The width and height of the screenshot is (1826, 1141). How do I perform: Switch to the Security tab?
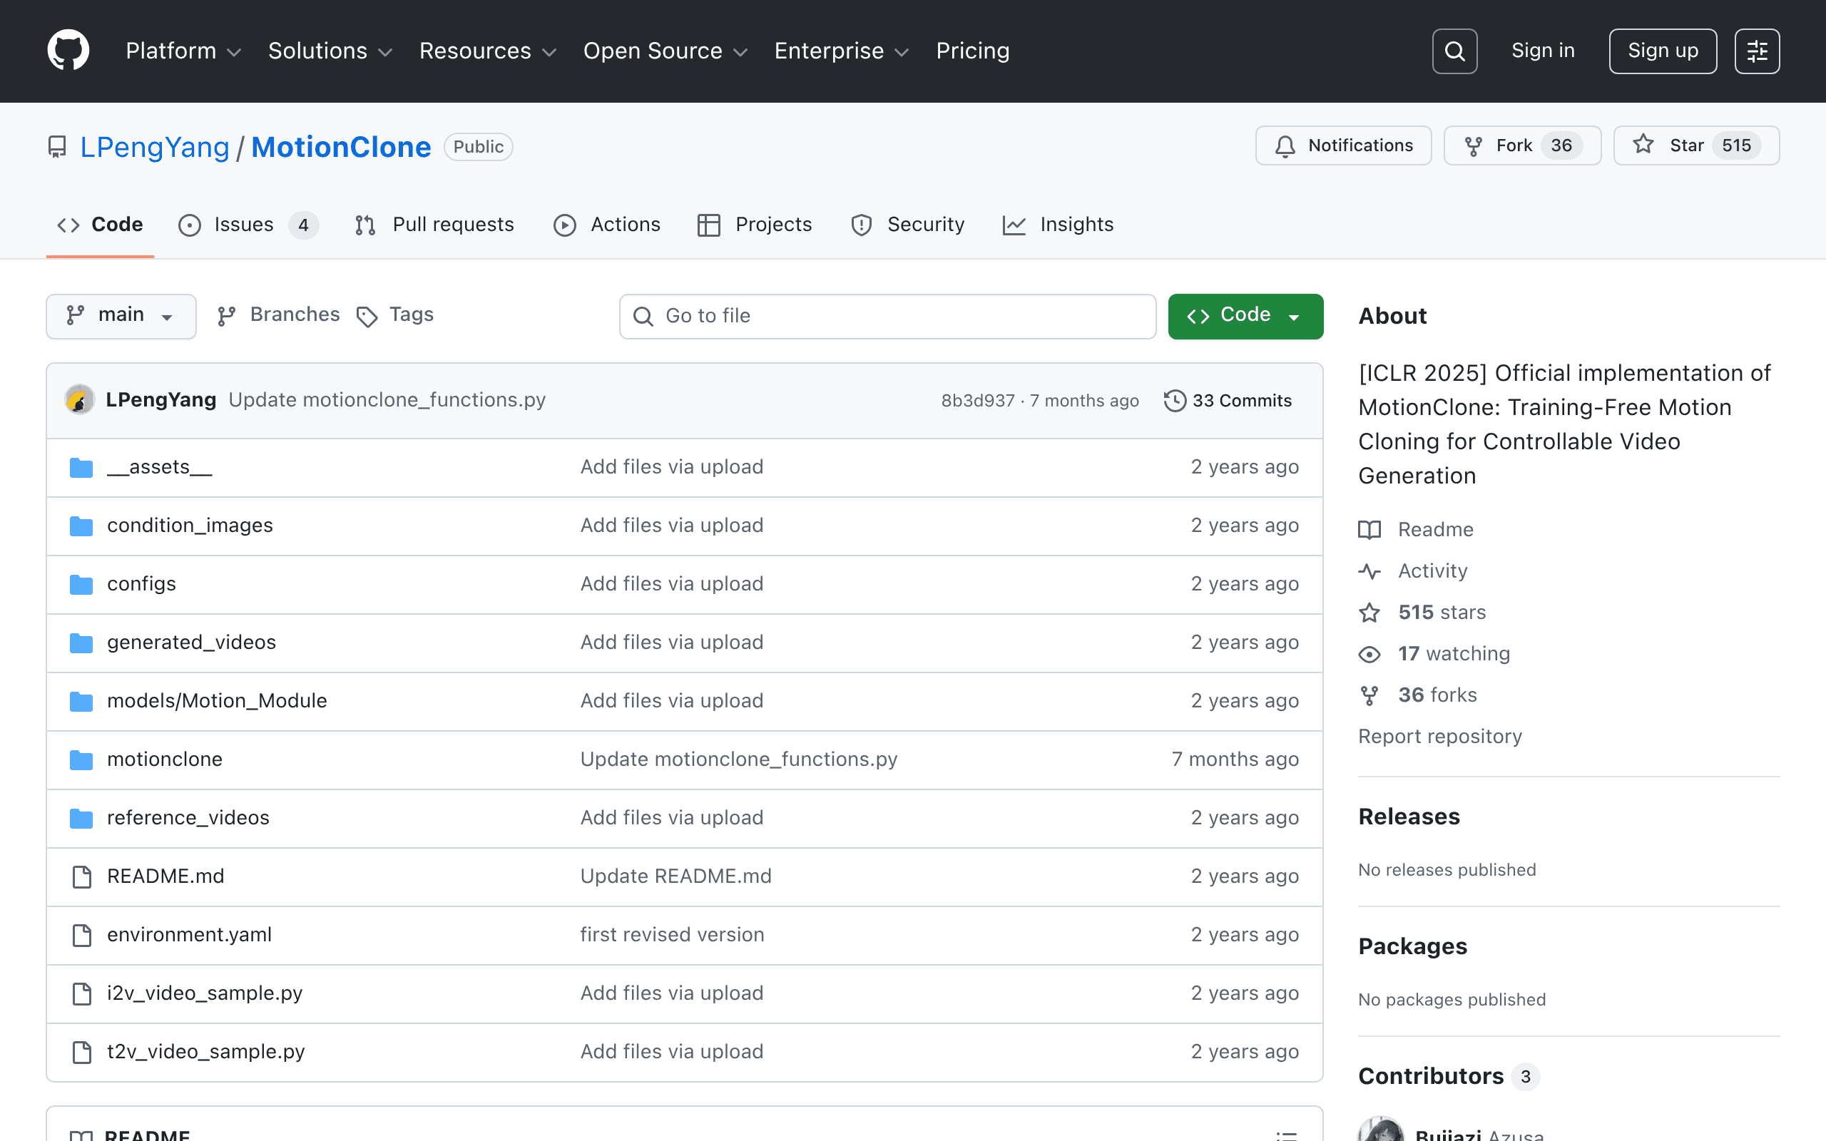point(908,225)
